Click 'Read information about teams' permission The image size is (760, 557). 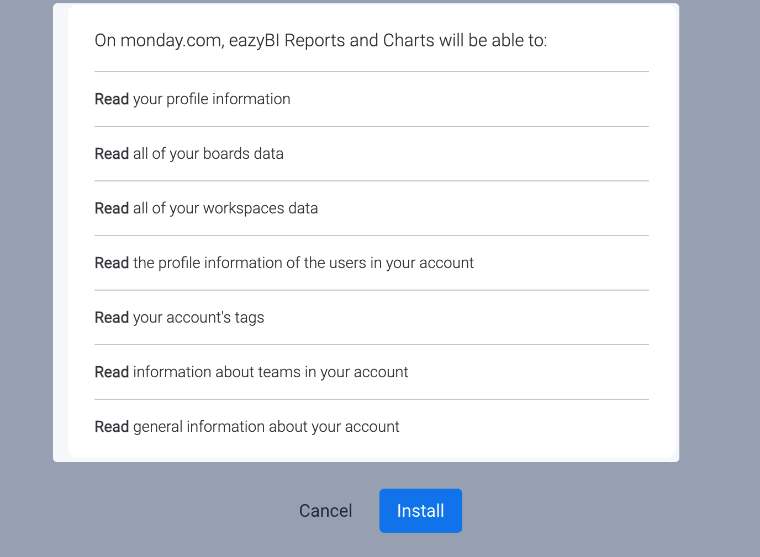pos(252,372)
